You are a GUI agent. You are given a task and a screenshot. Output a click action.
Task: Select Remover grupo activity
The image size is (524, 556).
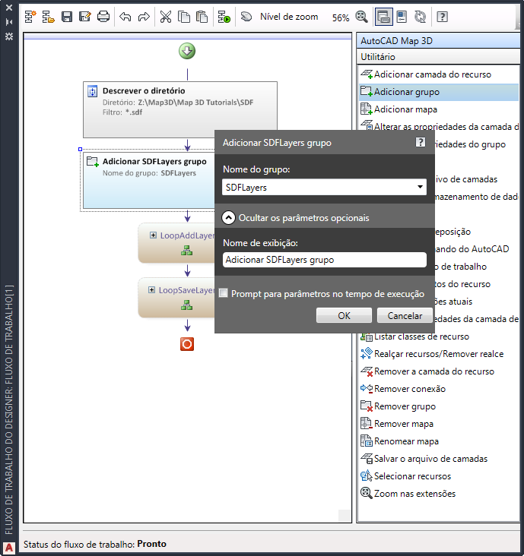(x=398, y=406)
